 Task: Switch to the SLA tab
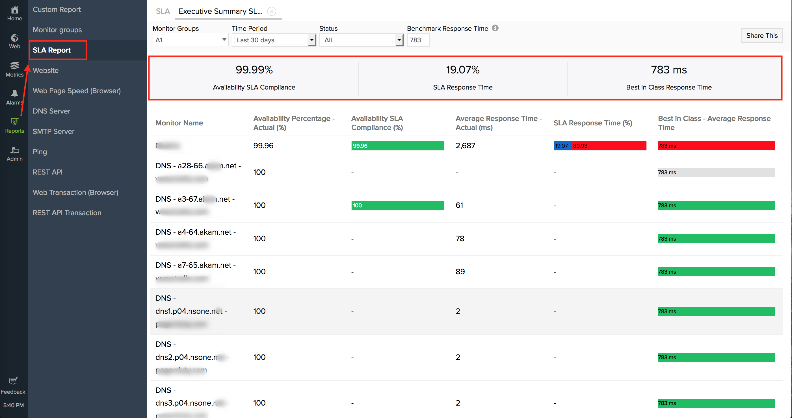(x=163, y=11)
